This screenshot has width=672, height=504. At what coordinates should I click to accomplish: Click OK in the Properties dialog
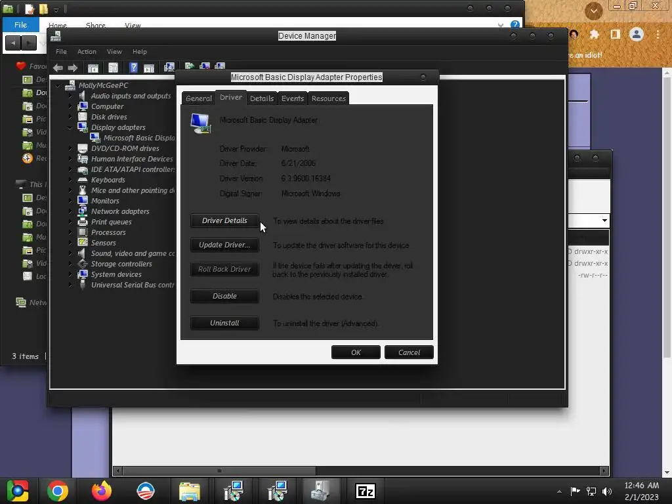(x=356, y=352)
